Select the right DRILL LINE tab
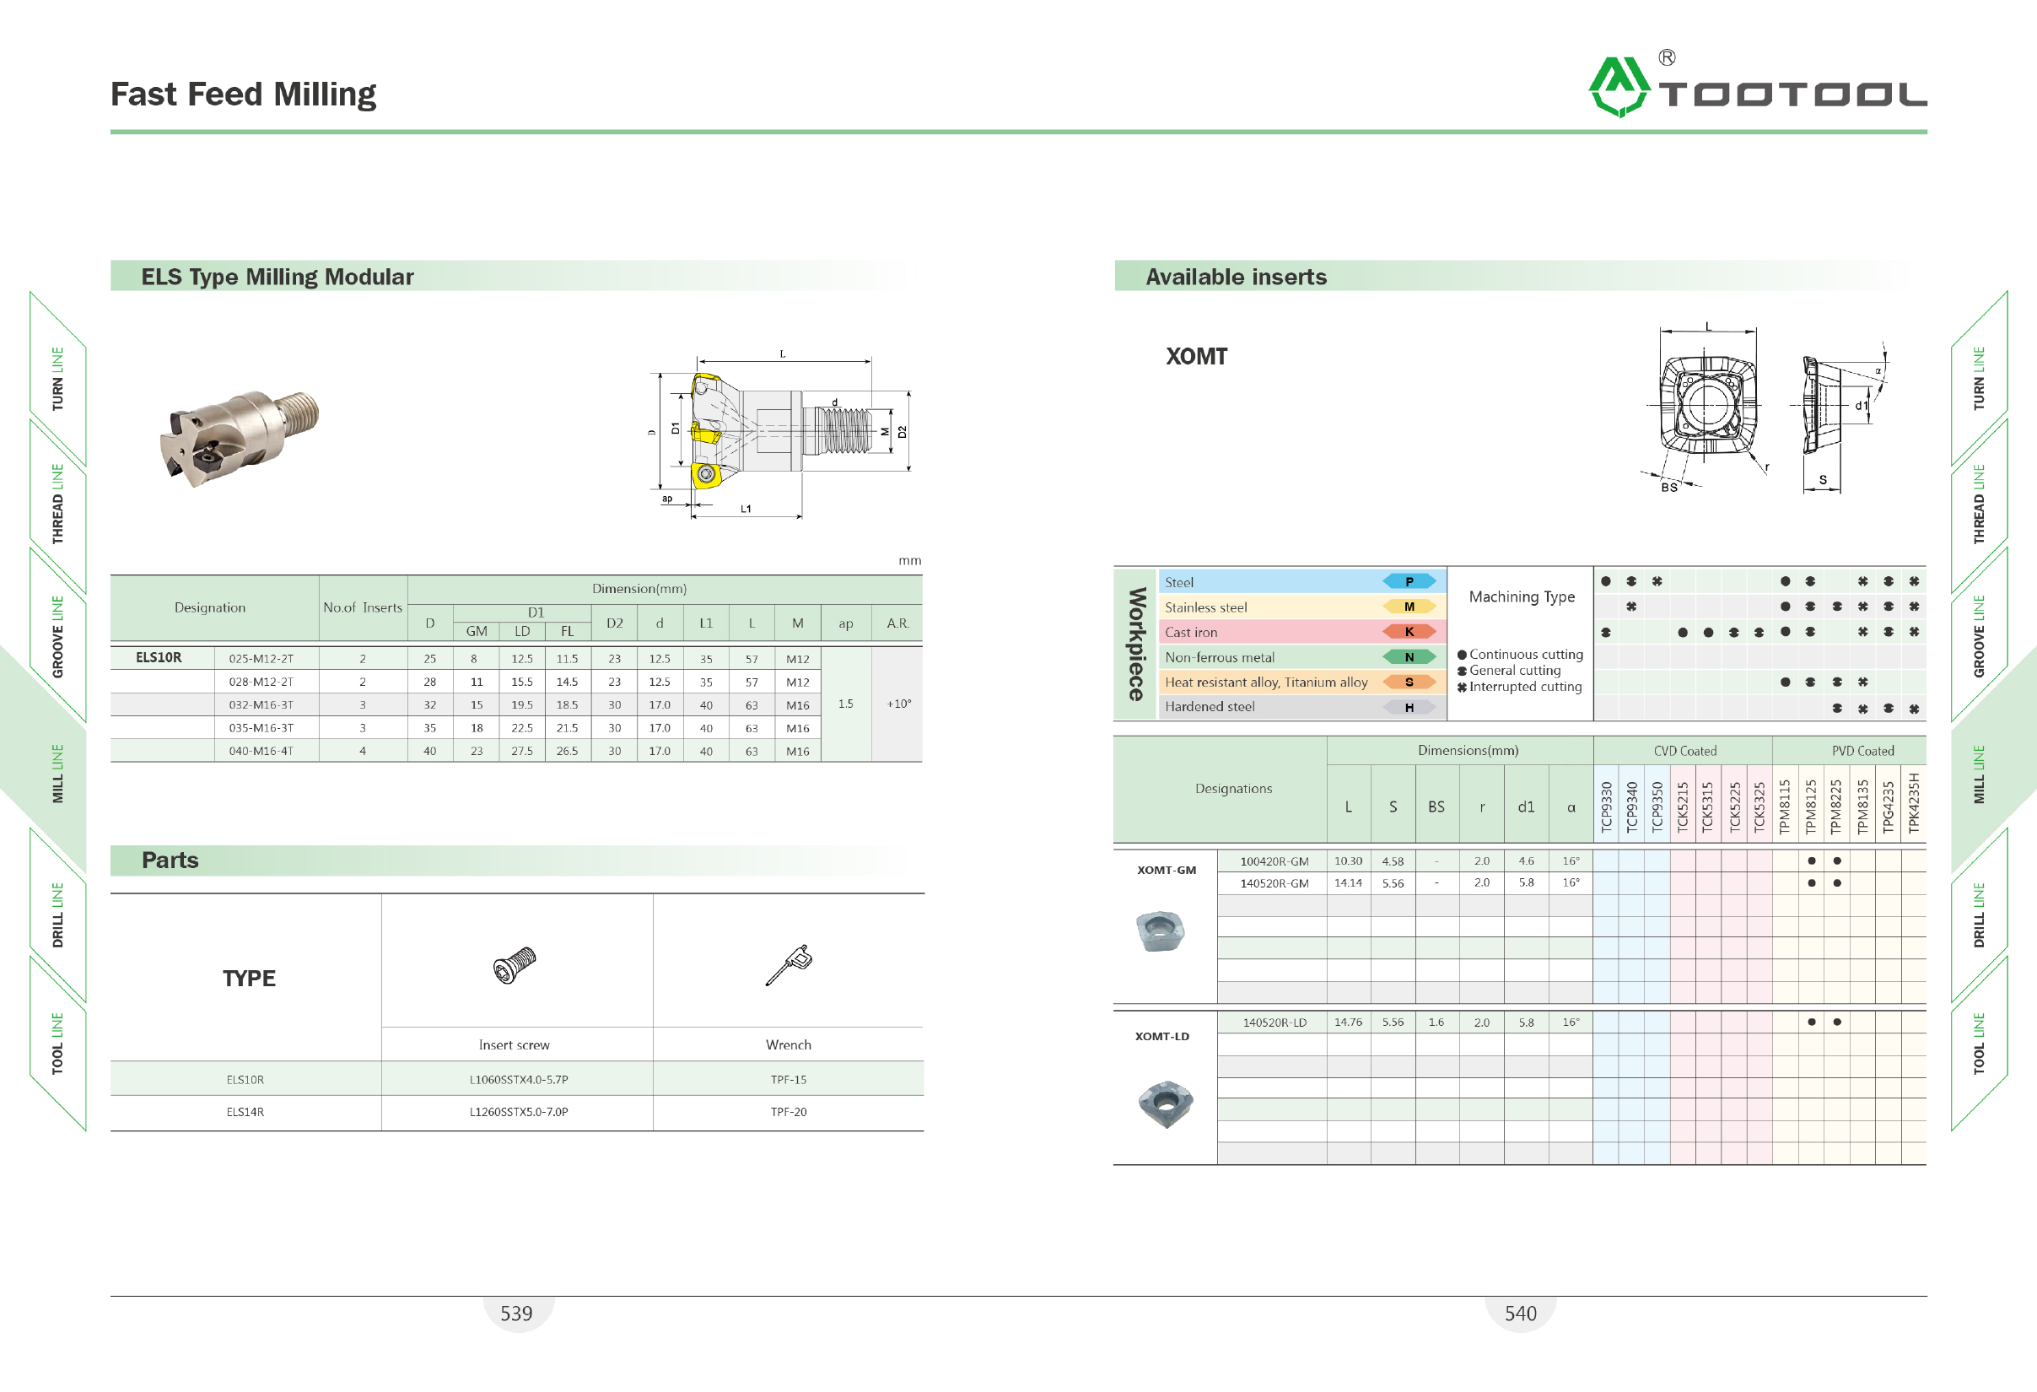This screenshot has height=1392, width=2037. coord(1979,915)
